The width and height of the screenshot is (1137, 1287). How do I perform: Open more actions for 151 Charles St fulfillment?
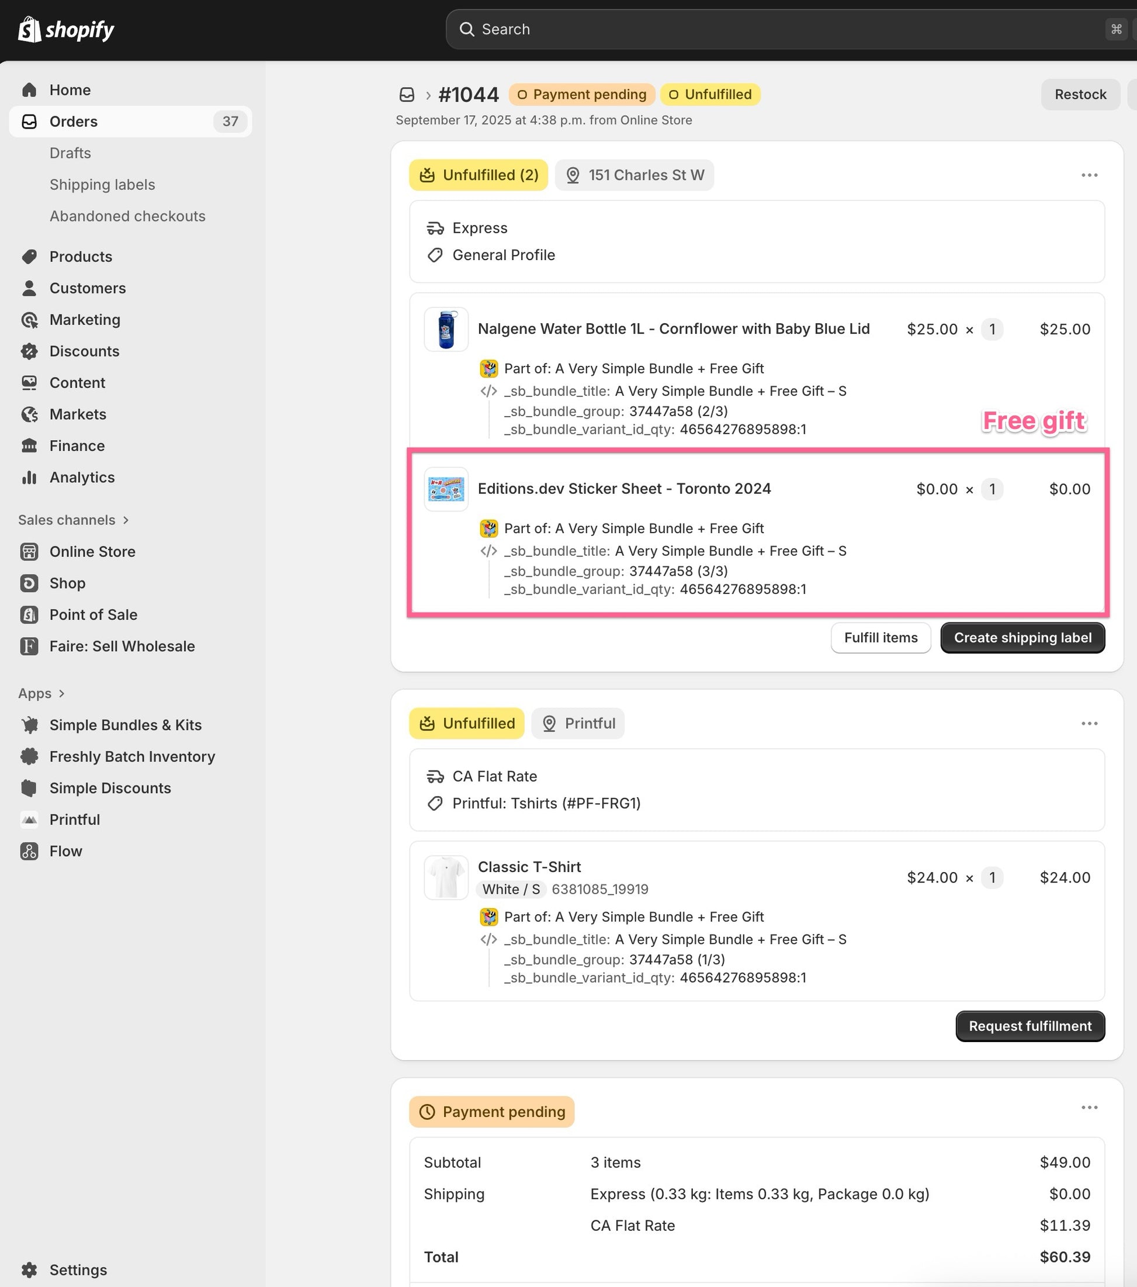pos(1089,175)
